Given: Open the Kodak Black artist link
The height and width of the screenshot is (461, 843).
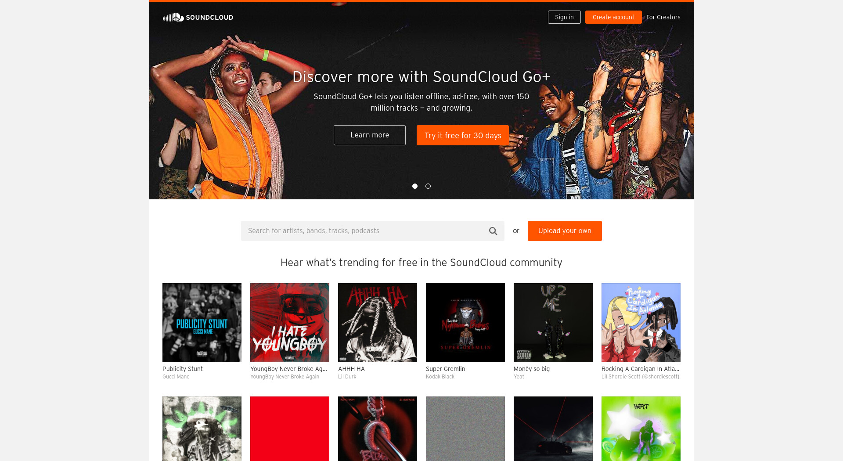Looking at the screenshot, I should pos(440,377).
